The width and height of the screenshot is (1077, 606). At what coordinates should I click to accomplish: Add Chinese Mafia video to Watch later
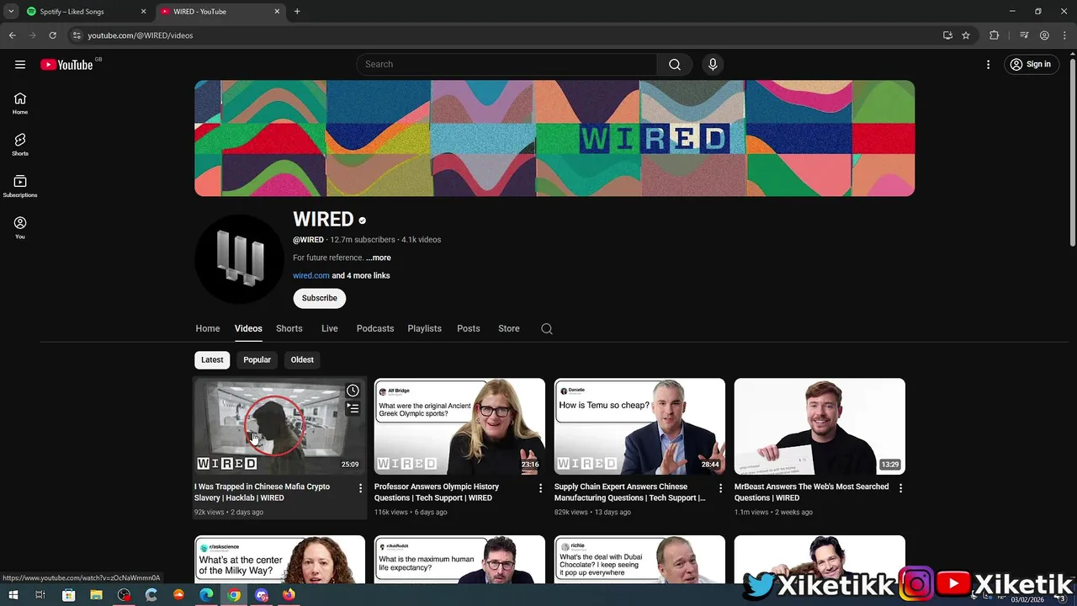[x=353, y=391]
